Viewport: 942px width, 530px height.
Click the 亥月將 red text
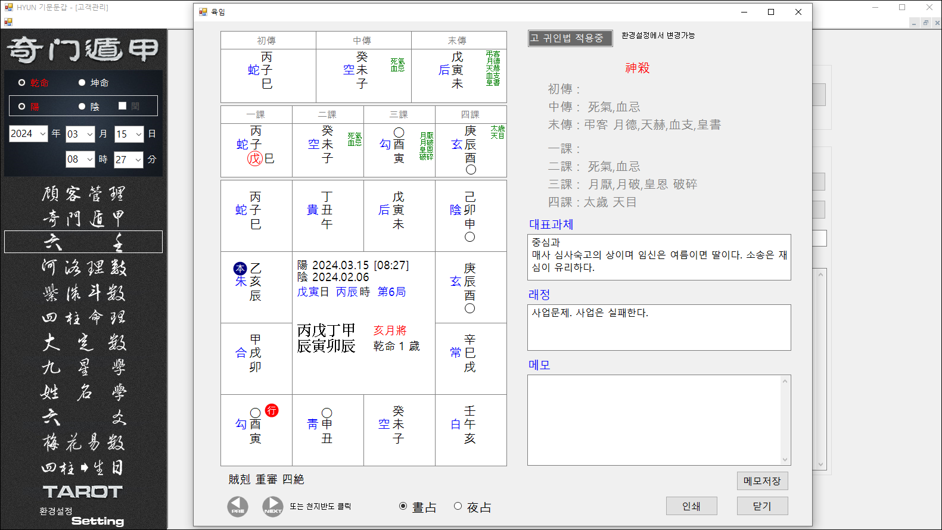(x=390, y=331)
